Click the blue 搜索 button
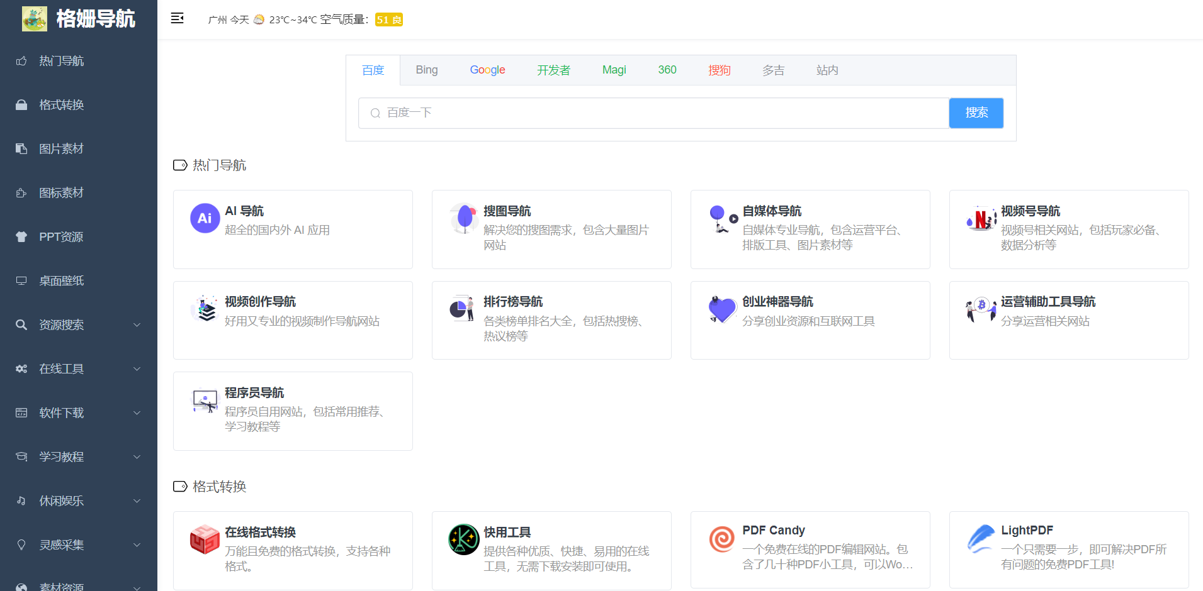Image resolution: width=1203 pixels, height=591 pixels. (976, 113)
